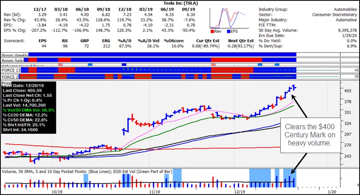Click the % Shrt Int/Flt: 25.1% line
This screenshot has width=360, height=195.
[x=24, y=125]
